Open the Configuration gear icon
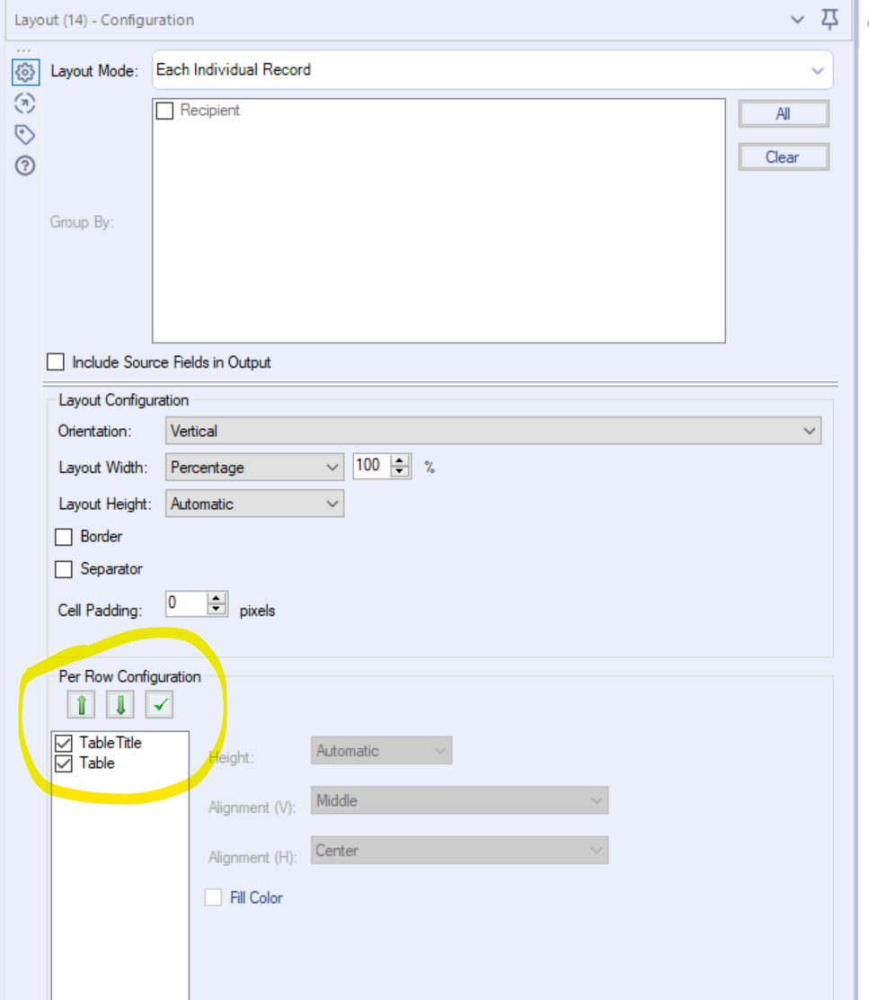 tap(24, 72)
